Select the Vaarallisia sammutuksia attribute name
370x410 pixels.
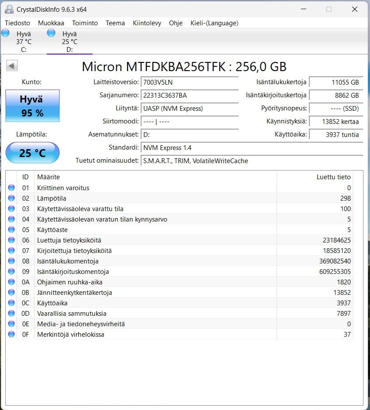pos(72,313)
